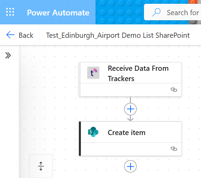The height and width of the screenshot is (178, 201).
Task: Select the Create item action card
Action: 130,138
